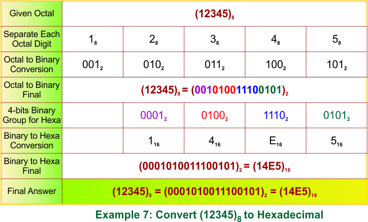
Task: Click the multicolored (12345)₈ = (001010011100101)₂ equation
Action: point(214,90)
